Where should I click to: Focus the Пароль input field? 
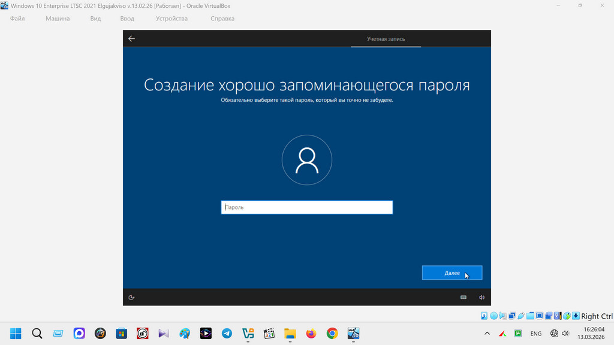coord(306,207)
